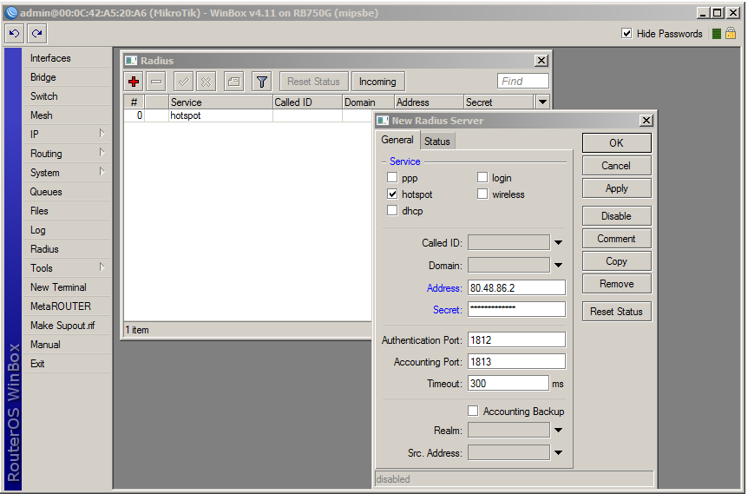Image resolution: width=748 pixels, height=494 pixels.
Task: Expand the Called ID dropdown arrow
Action: 558,243
